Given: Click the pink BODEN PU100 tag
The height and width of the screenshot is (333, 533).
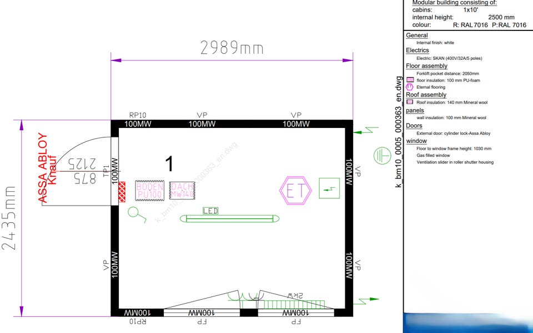Looking at the screenshot, I should pyautogui.click(x=149, y=191).
